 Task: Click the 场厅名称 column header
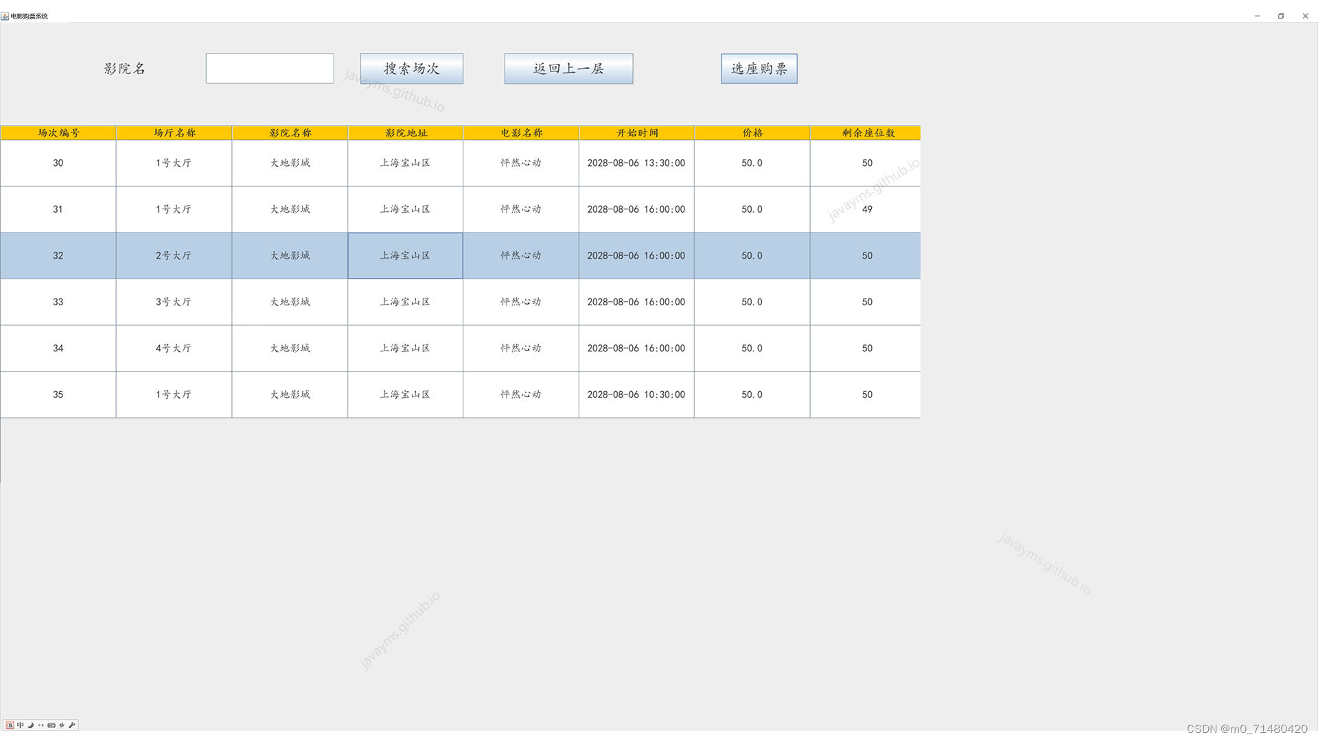pyautogui.click(x=174, y=132)
